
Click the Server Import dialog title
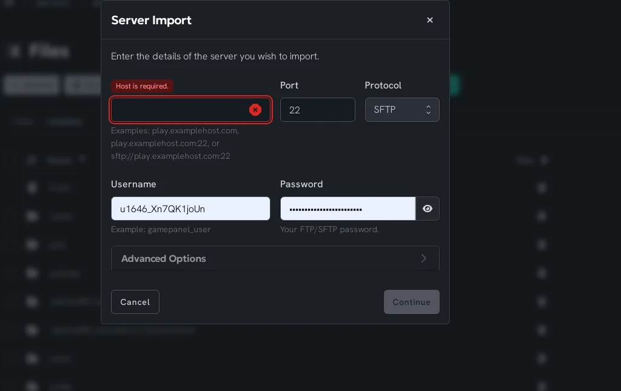coord(152,20)
